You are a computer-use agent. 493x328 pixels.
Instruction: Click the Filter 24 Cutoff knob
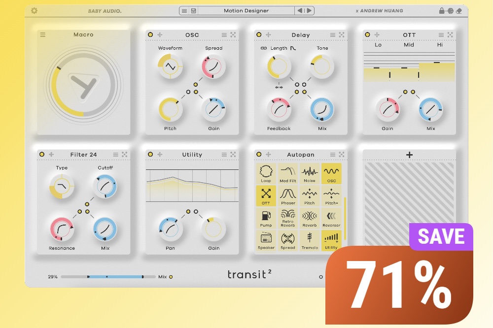[105, 186]
